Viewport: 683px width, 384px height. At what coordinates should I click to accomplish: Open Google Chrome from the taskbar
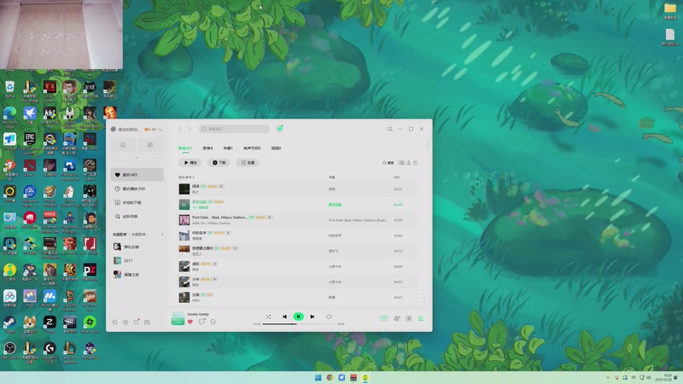(330, 377)
